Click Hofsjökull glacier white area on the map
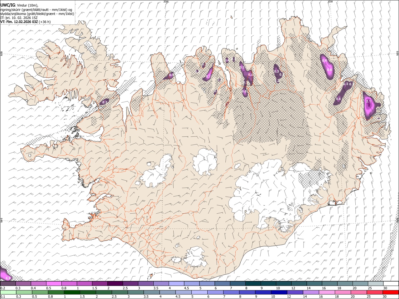Viewport: 399px width, 299px height. click(x=205, y=161)
